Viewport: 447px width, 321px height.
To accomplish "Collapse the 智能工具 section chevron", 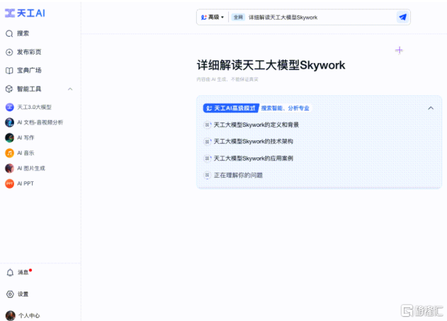I will click(x=70, y=89).
